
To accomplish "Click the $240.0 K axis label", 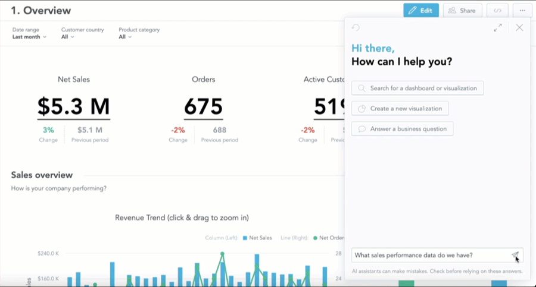I will pyautogui.click(x=48, y=254).
